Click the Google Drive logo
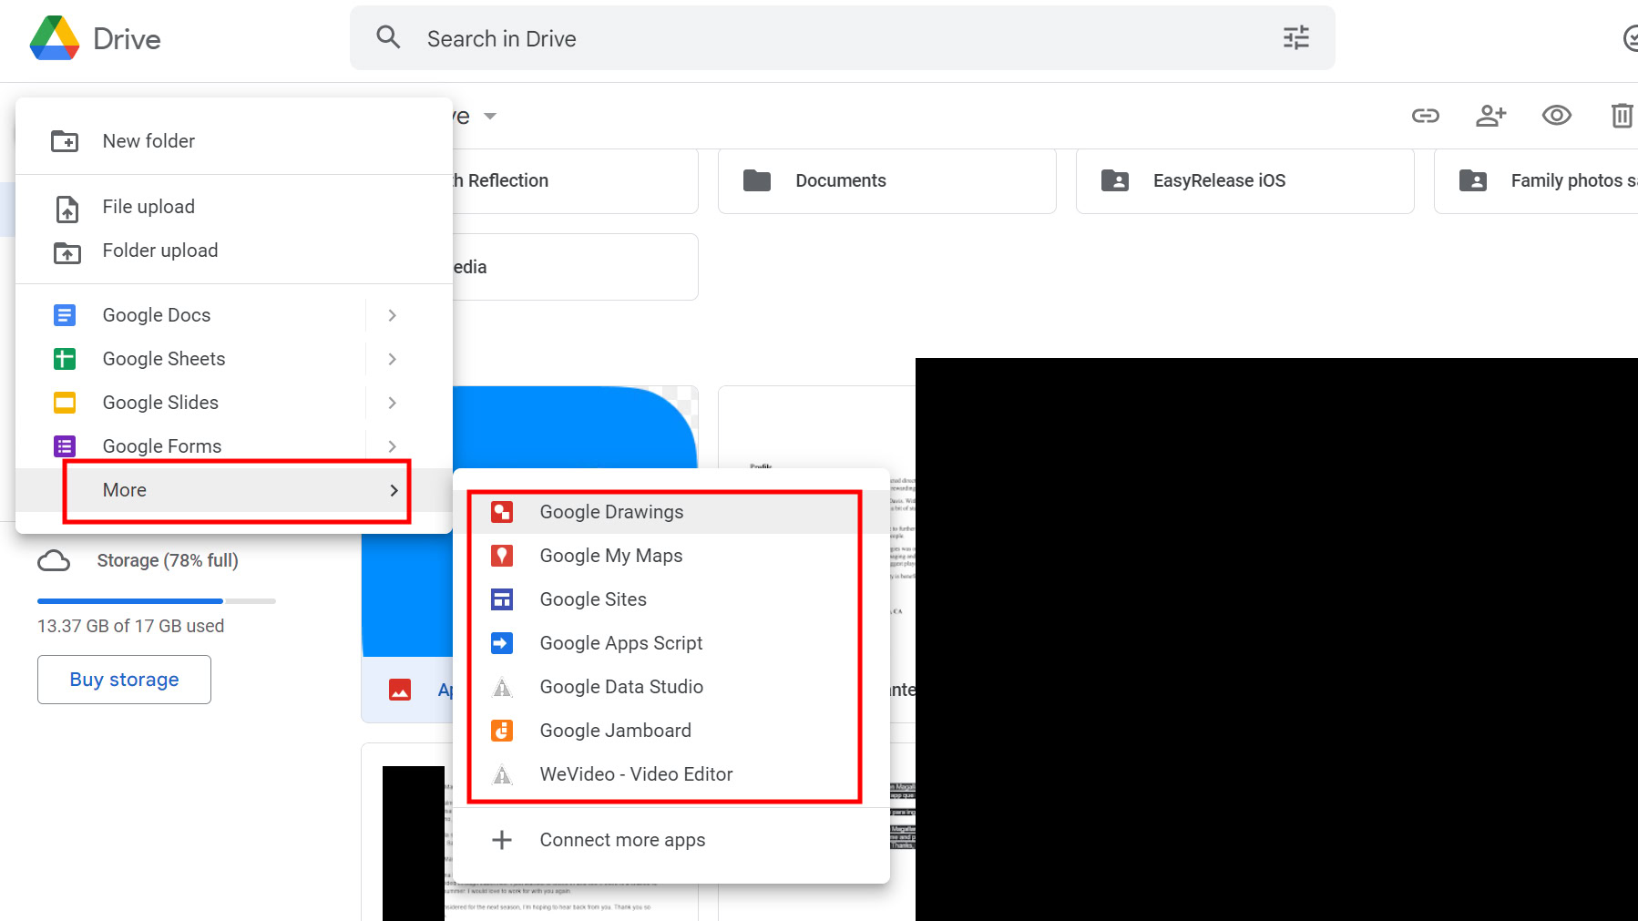 [x=55, y=38]
